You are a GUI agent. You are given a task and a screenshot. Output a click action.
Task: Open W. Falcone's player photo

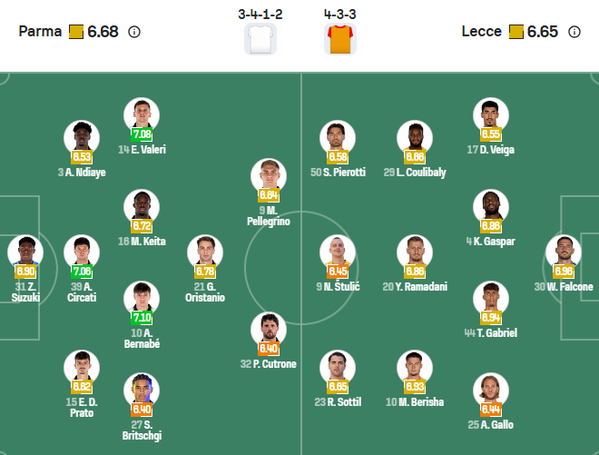[x=564, y=252]
